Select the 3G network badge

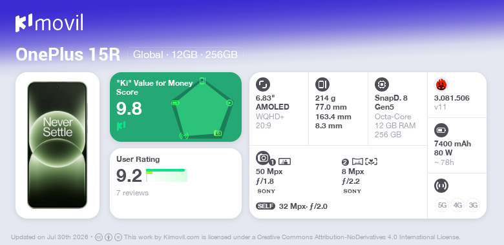point(473,205)
